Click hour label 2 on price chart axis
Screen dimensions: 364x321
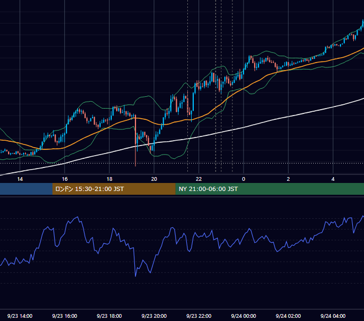289,179
